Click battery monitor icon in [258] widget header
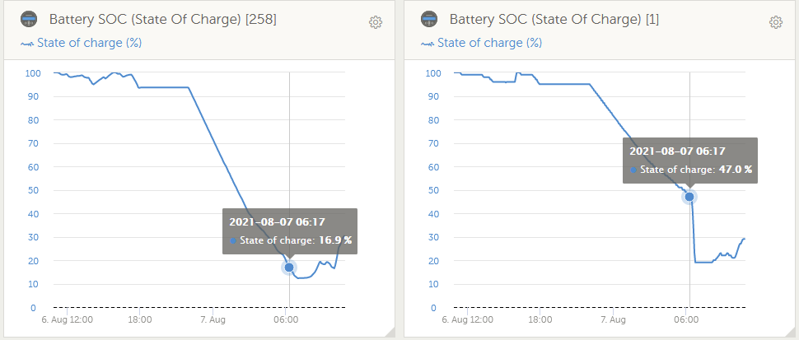The width and height of the screenshot is (799, 340). [x=30, y=20]
